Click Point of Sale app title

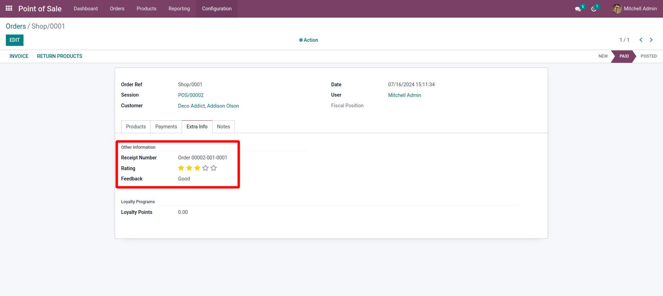pyautogui.click(x=40, y=9)
